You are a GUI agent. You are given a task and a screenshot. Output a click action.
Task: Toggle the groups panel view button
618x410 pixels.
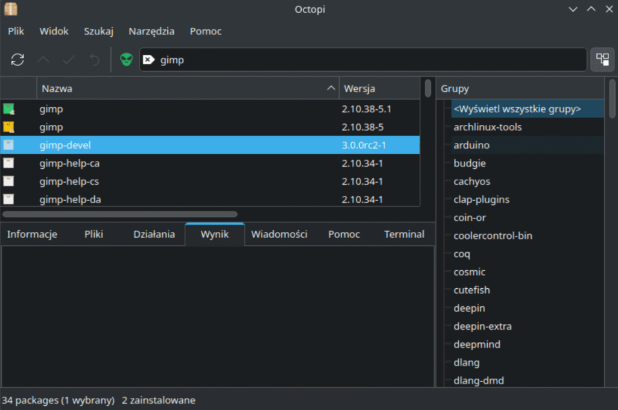point(602,59)
